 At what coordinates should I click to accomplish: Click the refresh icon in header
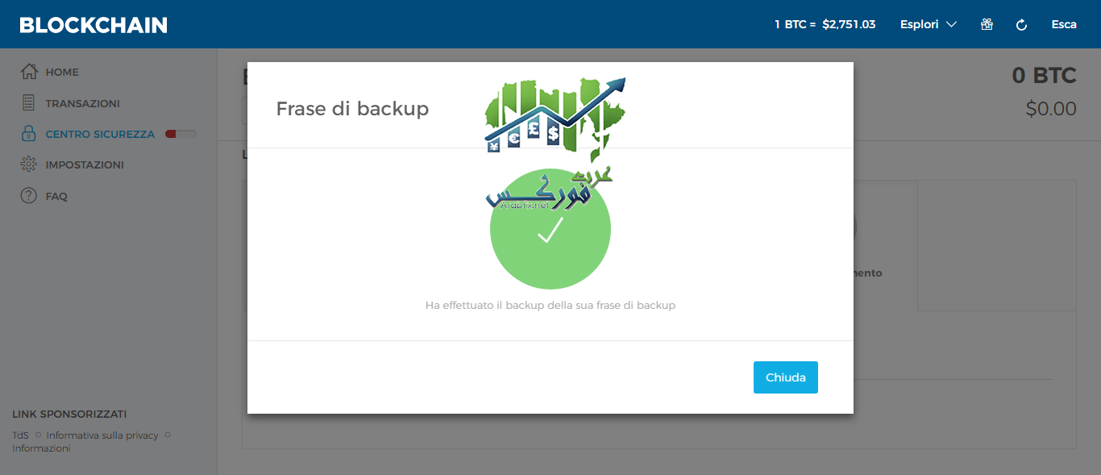(x=1022, y=25)
